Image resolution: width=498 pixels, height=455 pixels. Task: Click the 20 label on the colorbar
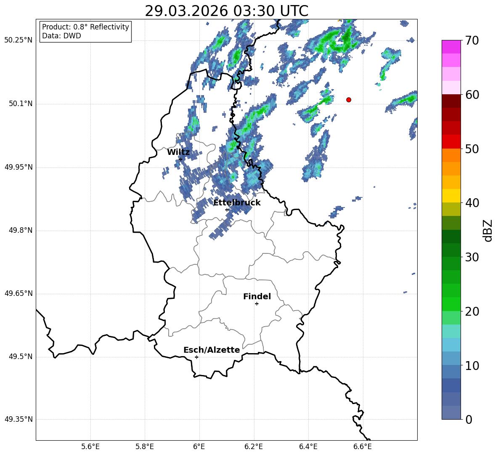(x=472, y=311)
